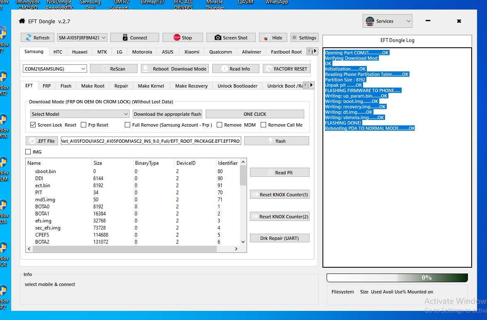Screen dimensions: 487x320
Task: Click the Drk Repair (UART) button
Action: click(x=279, y=238)
